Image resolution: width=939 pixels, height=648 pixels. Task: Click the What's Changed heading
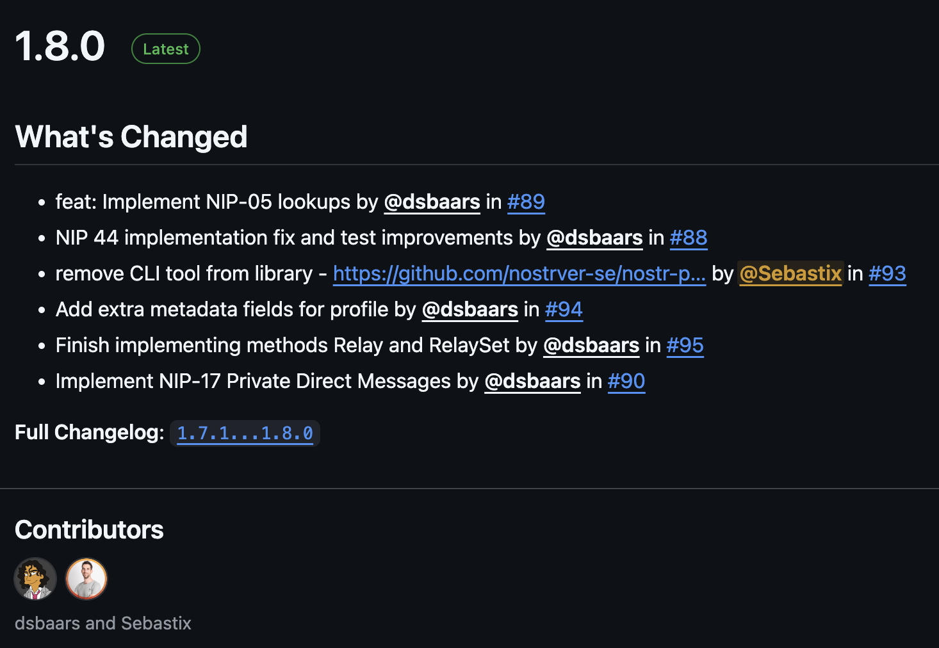[131, 137]
